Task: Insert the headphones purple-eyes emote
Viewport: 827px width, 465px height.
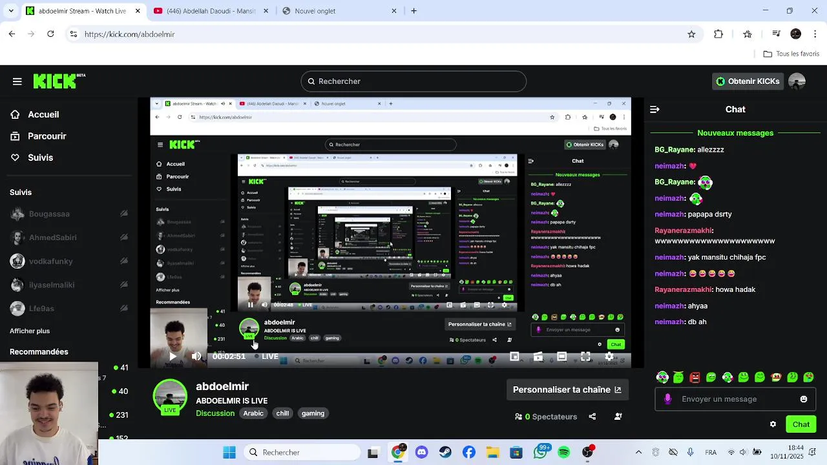Action: pos(662,377)
